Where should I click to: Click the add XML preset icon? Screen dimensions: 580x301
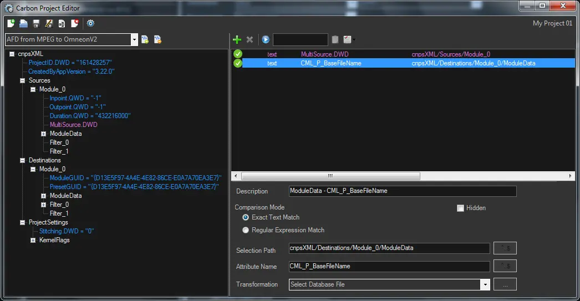(145, 39)
